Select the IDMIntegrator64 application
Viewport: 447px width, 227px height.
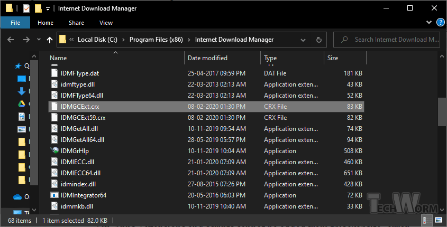coord(206,195)
